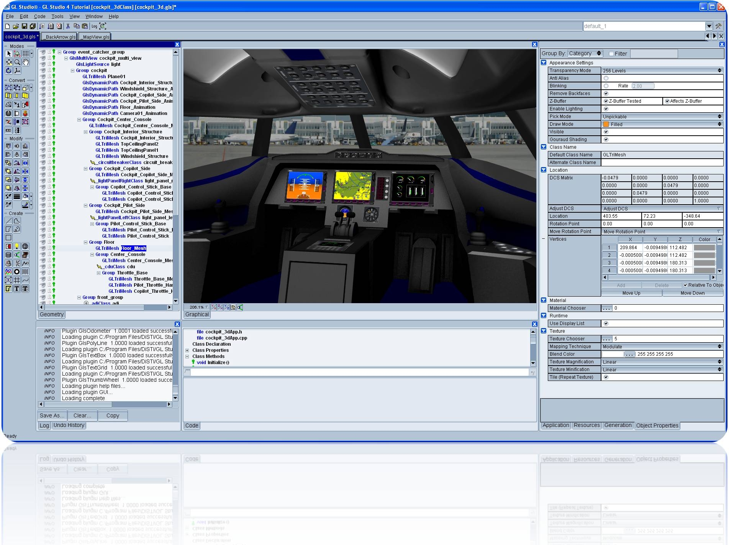Open the Texture Magnification dropdown
729x545 pixels.
(662, 362)
